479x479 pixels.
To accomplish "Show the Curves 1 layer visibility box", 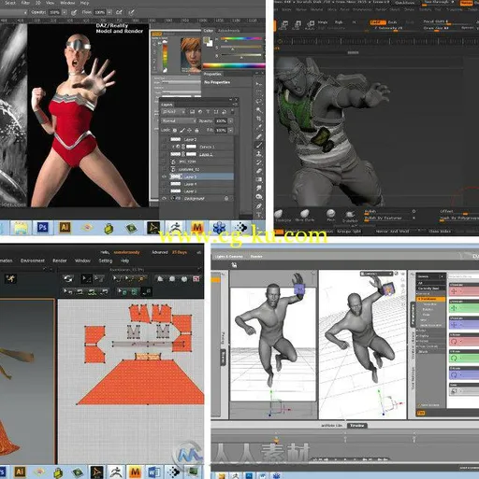I will pyautogui.click(x=164, y=147).
